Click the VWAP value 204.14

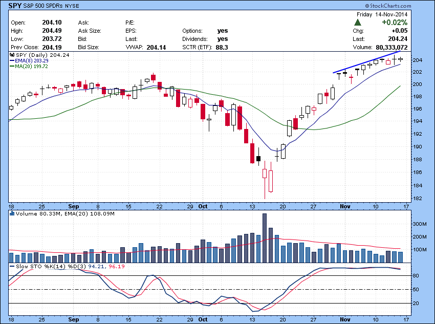156,48
